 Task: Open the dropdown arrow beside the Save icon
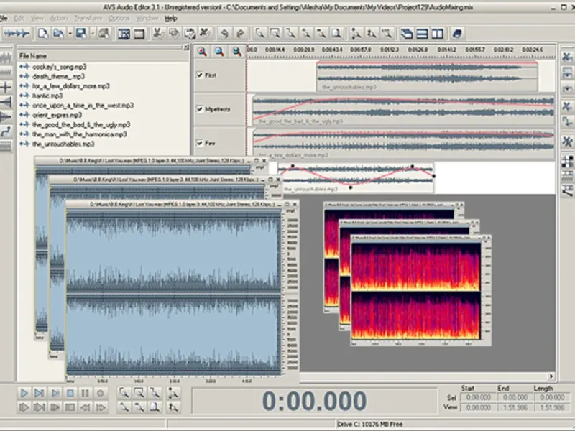[x=92, y=33]
